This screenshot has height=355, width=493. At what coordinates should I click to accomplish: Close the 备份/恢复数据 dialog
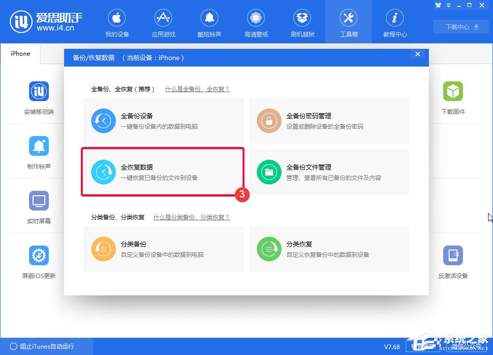point(418,54)
